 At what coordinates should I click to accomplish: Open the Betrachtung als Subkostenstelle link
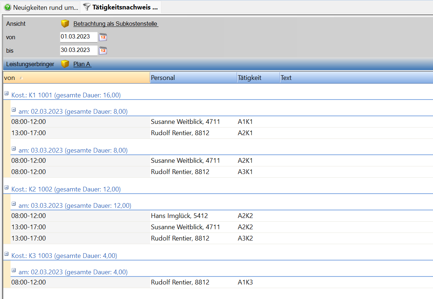pos(116,24)
